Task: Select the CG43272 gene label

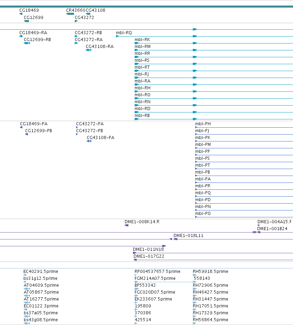Action: (x=84, y=17)
